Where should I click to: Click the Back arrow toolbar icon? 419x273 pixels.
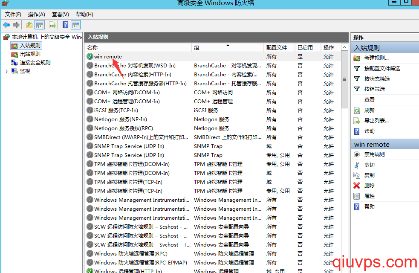coord(6,25)
